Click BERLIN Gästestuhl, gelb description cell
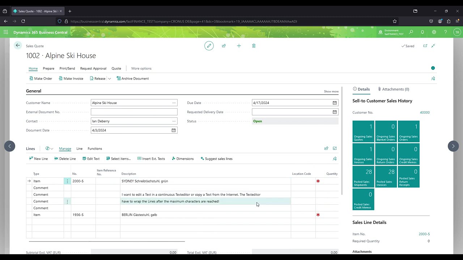 pyautogui.click(x=205, y=215)
